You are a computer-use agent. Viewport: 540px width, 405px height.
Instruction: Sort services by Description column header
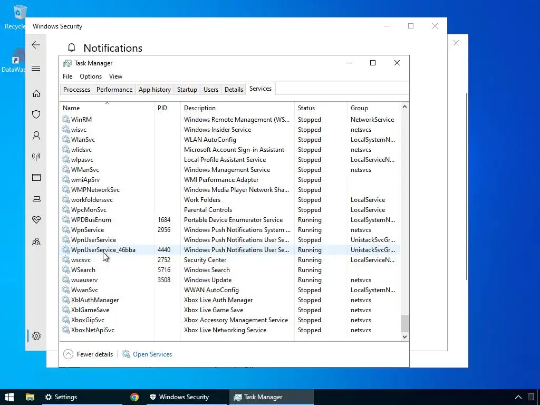point(237,108)
